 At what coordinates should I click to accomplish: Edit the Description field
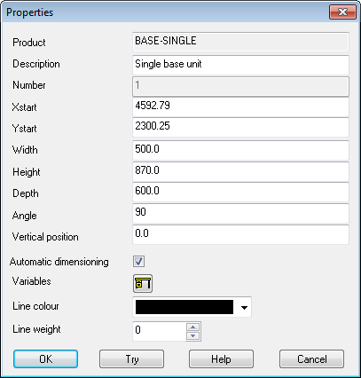[240, 65]
